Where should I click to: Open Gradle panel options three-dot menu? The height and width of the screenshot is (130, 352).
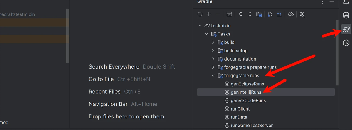click(322, 2)
